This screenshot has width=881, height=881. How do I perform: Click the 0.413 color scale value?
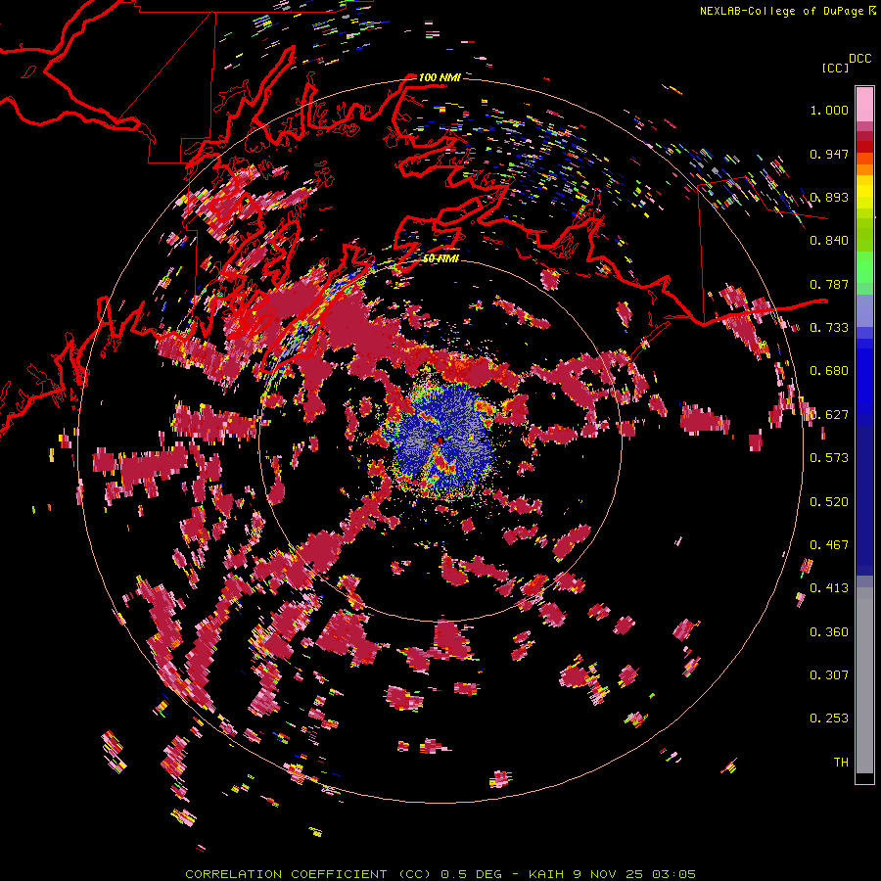click(x=829, y=588)
